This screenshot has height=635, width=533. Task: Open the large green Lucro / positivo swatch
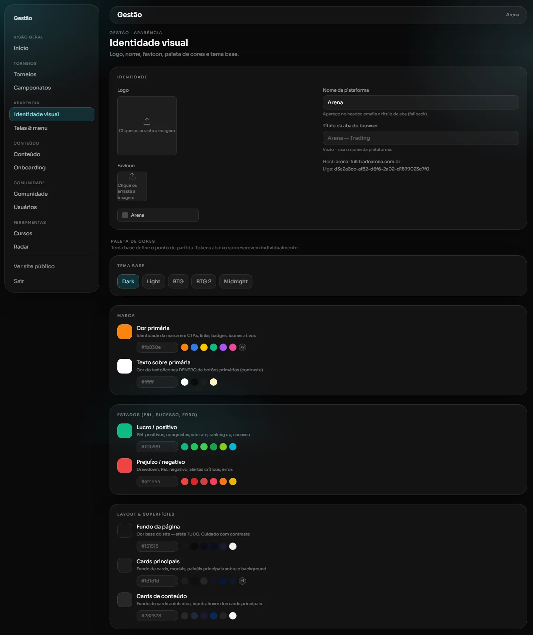click(x=125, y=431)
